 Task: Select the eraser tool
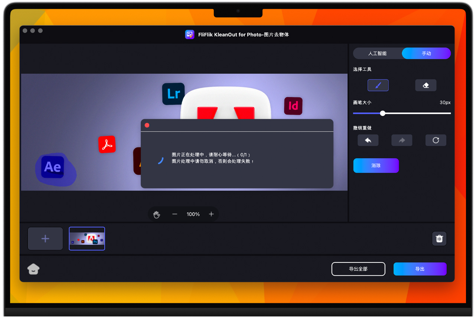pyautogui.click(x=426, y=85)
